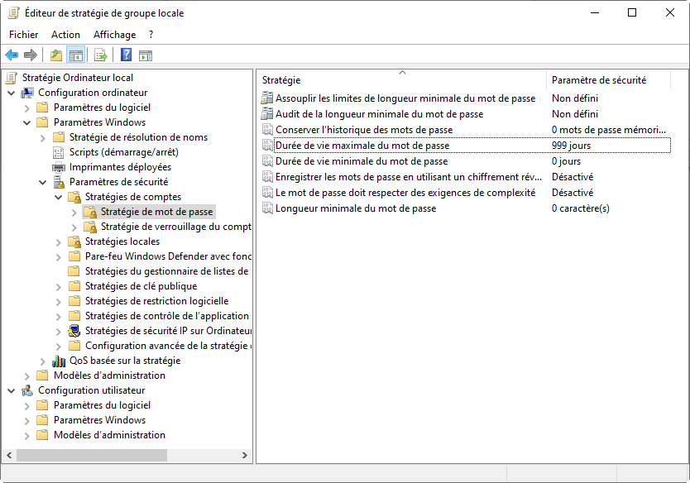This screenshot has width=690, height=483.
Task: Select Configuration avancée de la stratégie item
Action: pyautogui.click(x=168, y=346)
